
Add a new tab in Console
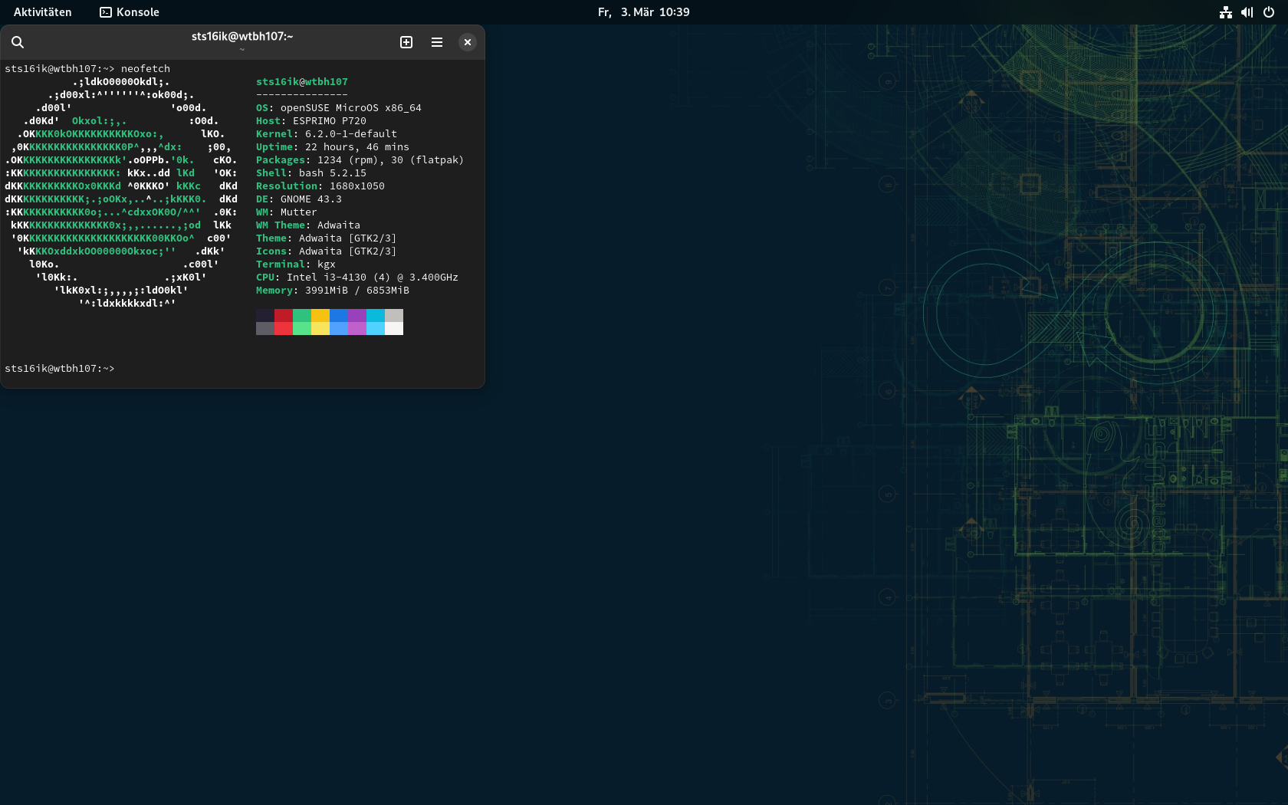(x=406, y=42)
